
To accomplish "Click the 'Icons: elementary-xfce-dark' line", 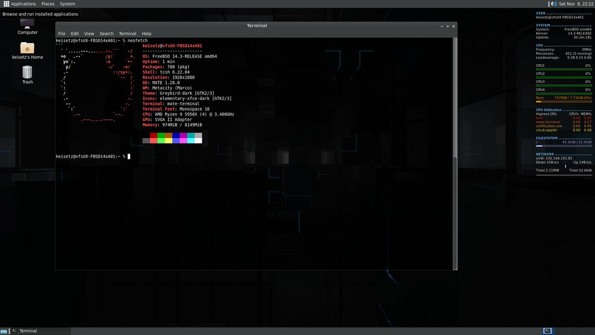I will click(187, 99).
